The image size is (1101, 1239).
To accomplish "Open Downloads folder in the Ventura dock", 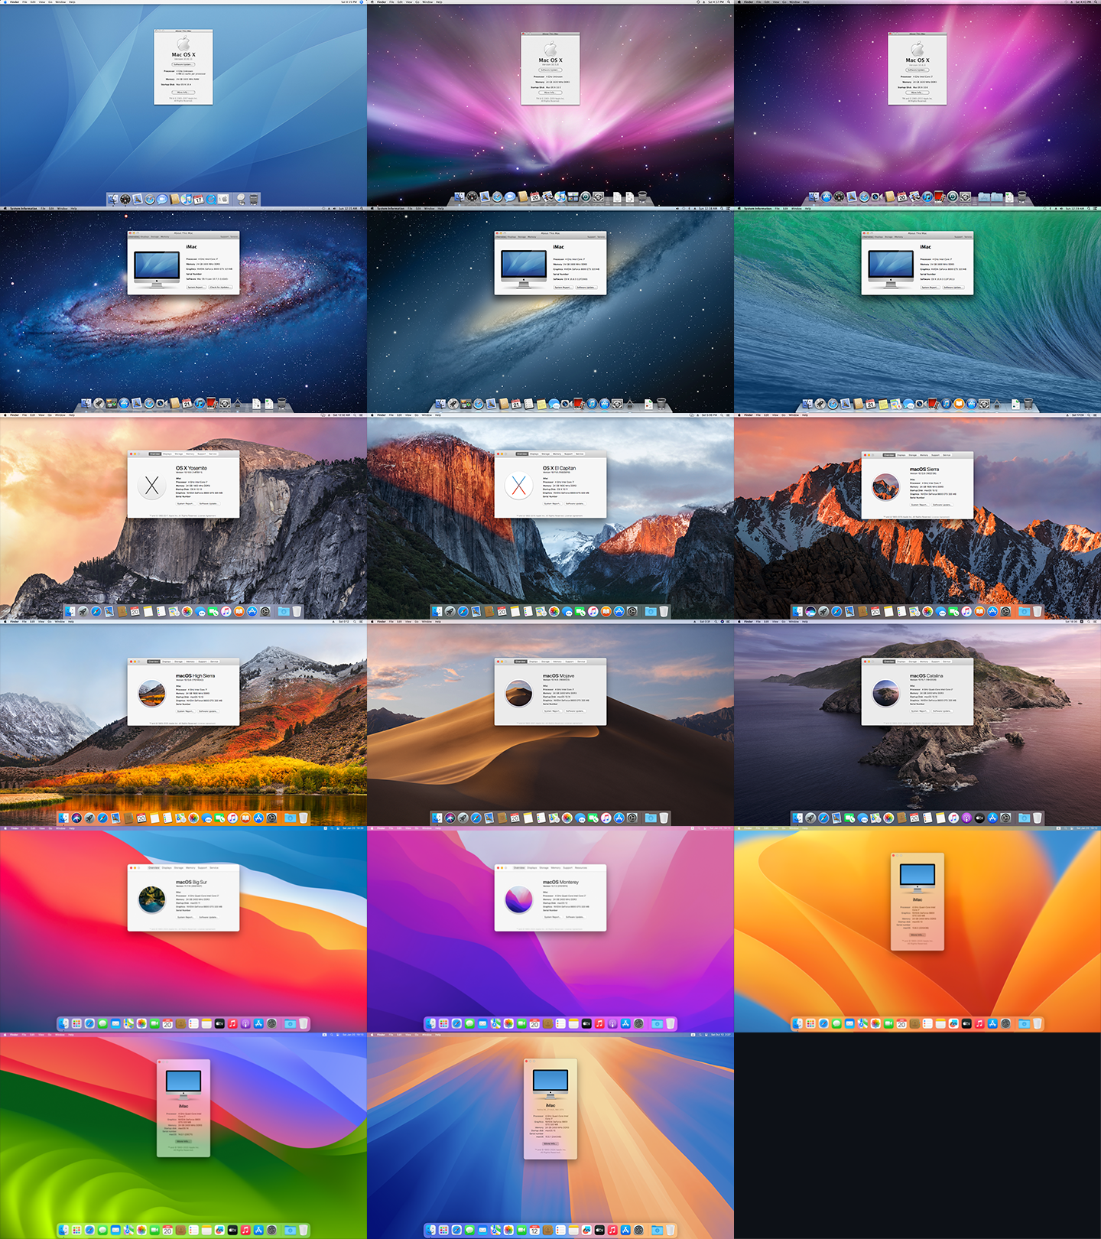I will (1025, 1023).
